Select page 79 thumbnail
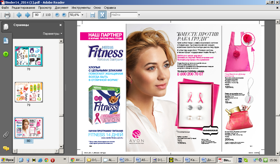The image size is (280, 164). click(x=29, y=92)
